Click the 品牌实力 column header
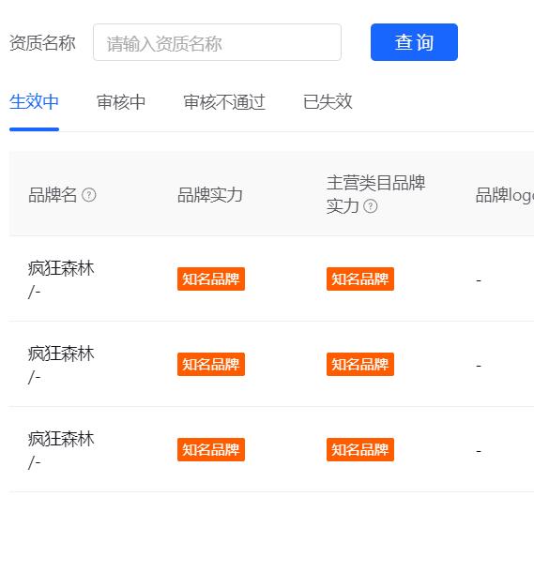The image size is (534, 572). pyautogui.click(x=210, y=195)
